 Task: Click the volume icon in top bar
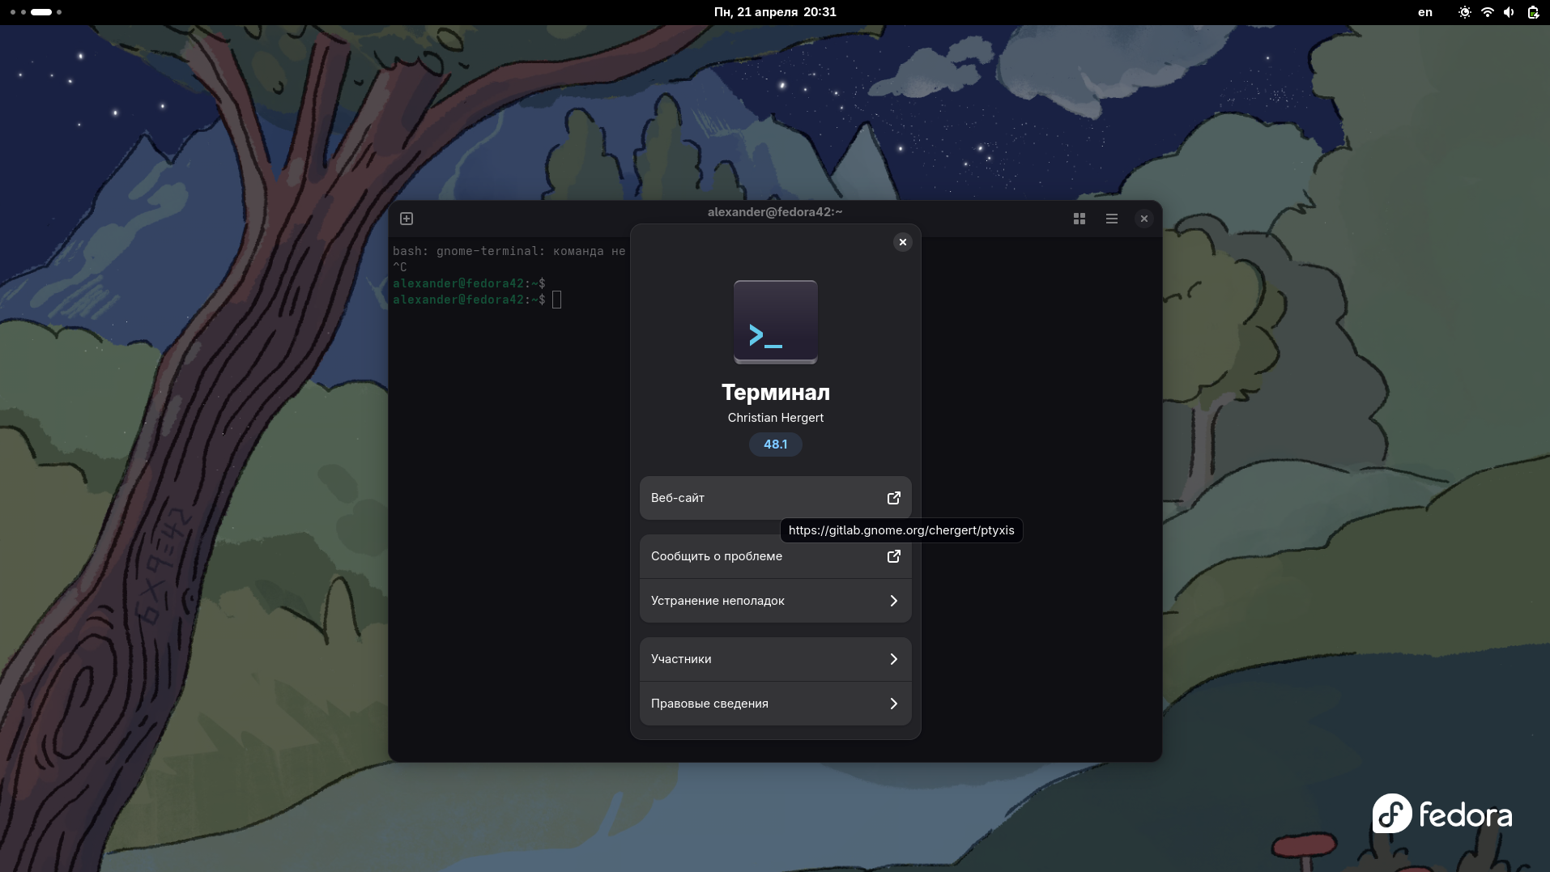pos(1509,12)
